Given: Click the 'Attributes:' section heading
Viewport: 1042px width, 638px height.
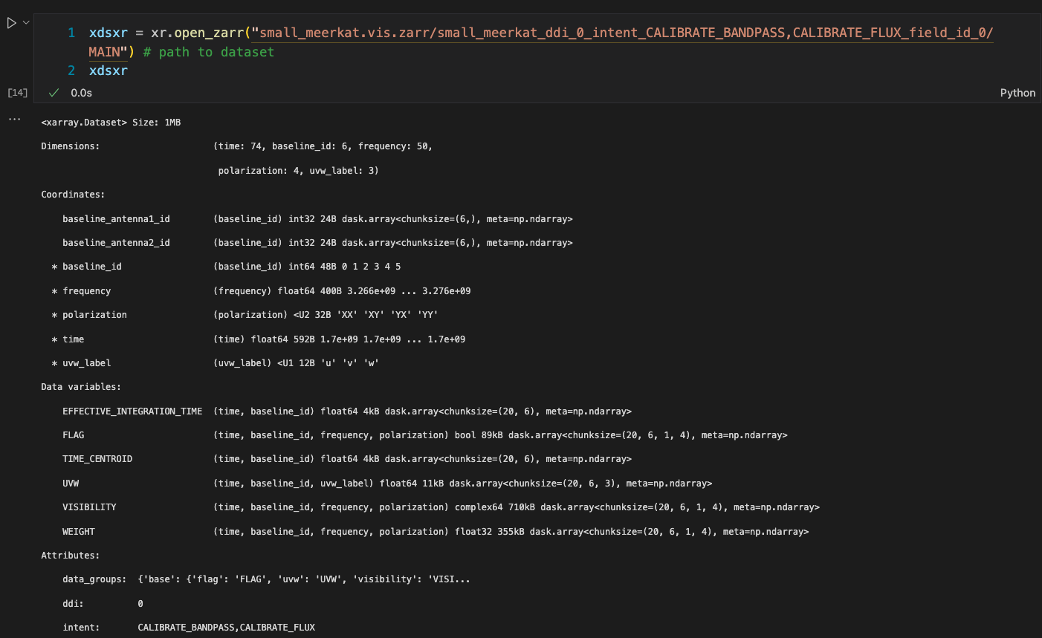Looking at the screenshot, I should [70, 556].
